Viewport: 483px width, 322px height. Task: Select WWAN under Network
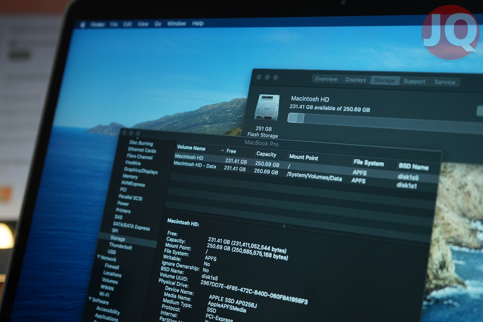(107, 287)
